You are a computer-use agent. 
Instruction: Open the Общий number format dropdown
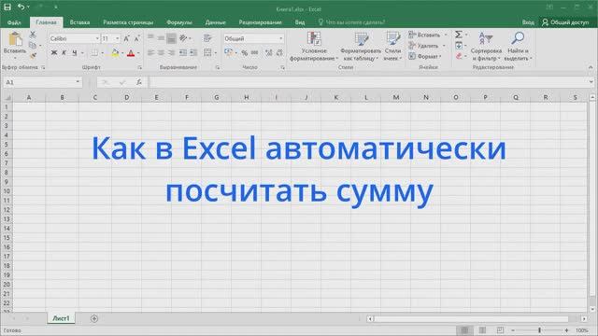(x=281, y=38)
